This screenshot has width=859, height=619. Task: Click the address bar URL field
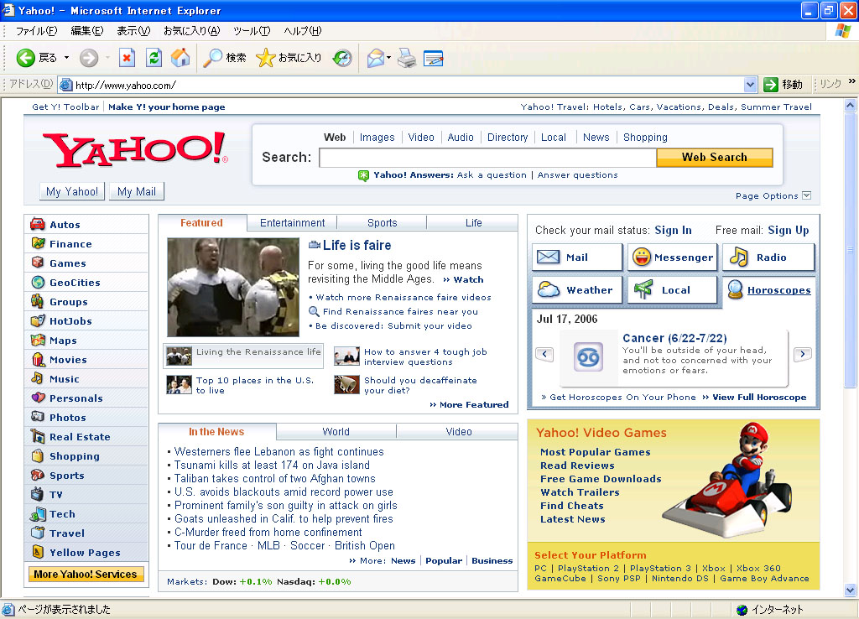[402, 85]
